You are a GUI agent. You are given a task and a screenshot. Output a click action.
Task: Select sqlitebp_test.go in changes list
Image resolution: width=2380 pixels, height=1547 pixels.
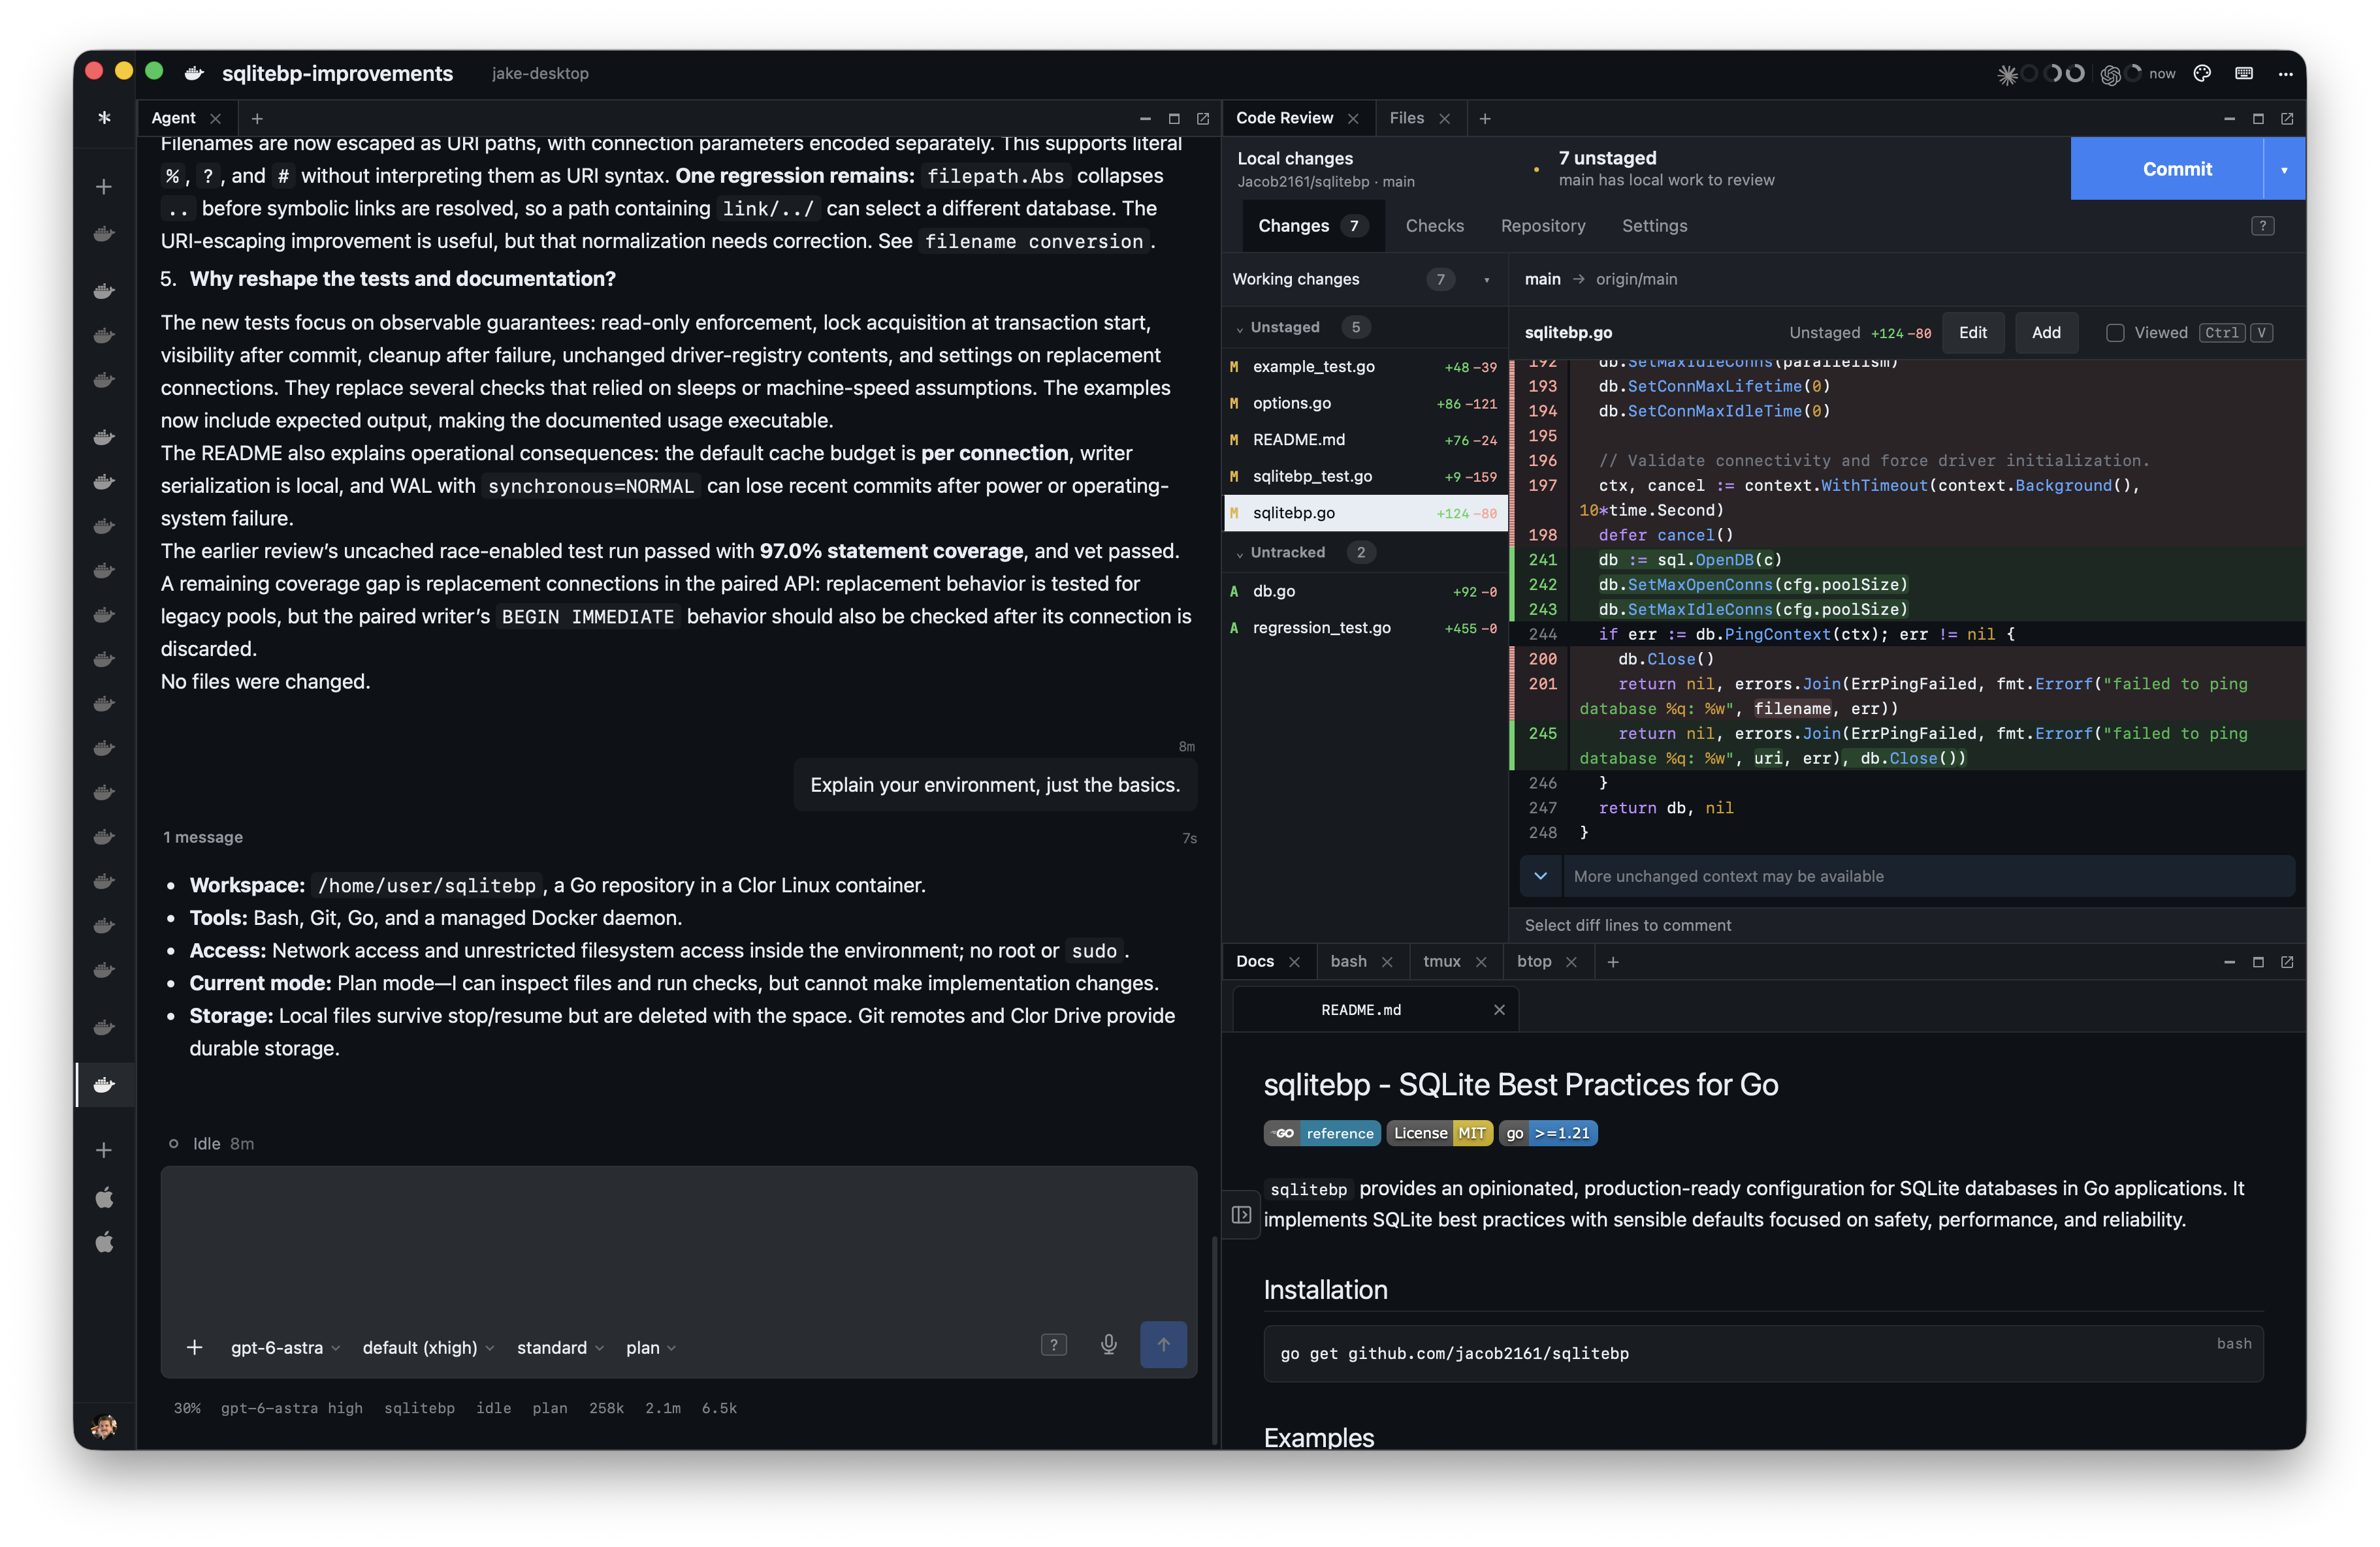click(1365, 477)
